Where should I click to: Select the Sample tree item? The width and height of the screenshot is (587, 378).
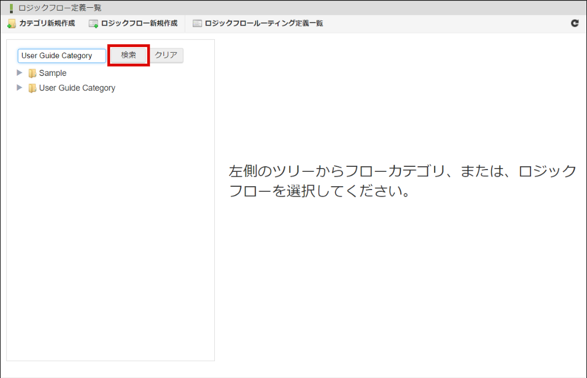click(x=53, y=73)
